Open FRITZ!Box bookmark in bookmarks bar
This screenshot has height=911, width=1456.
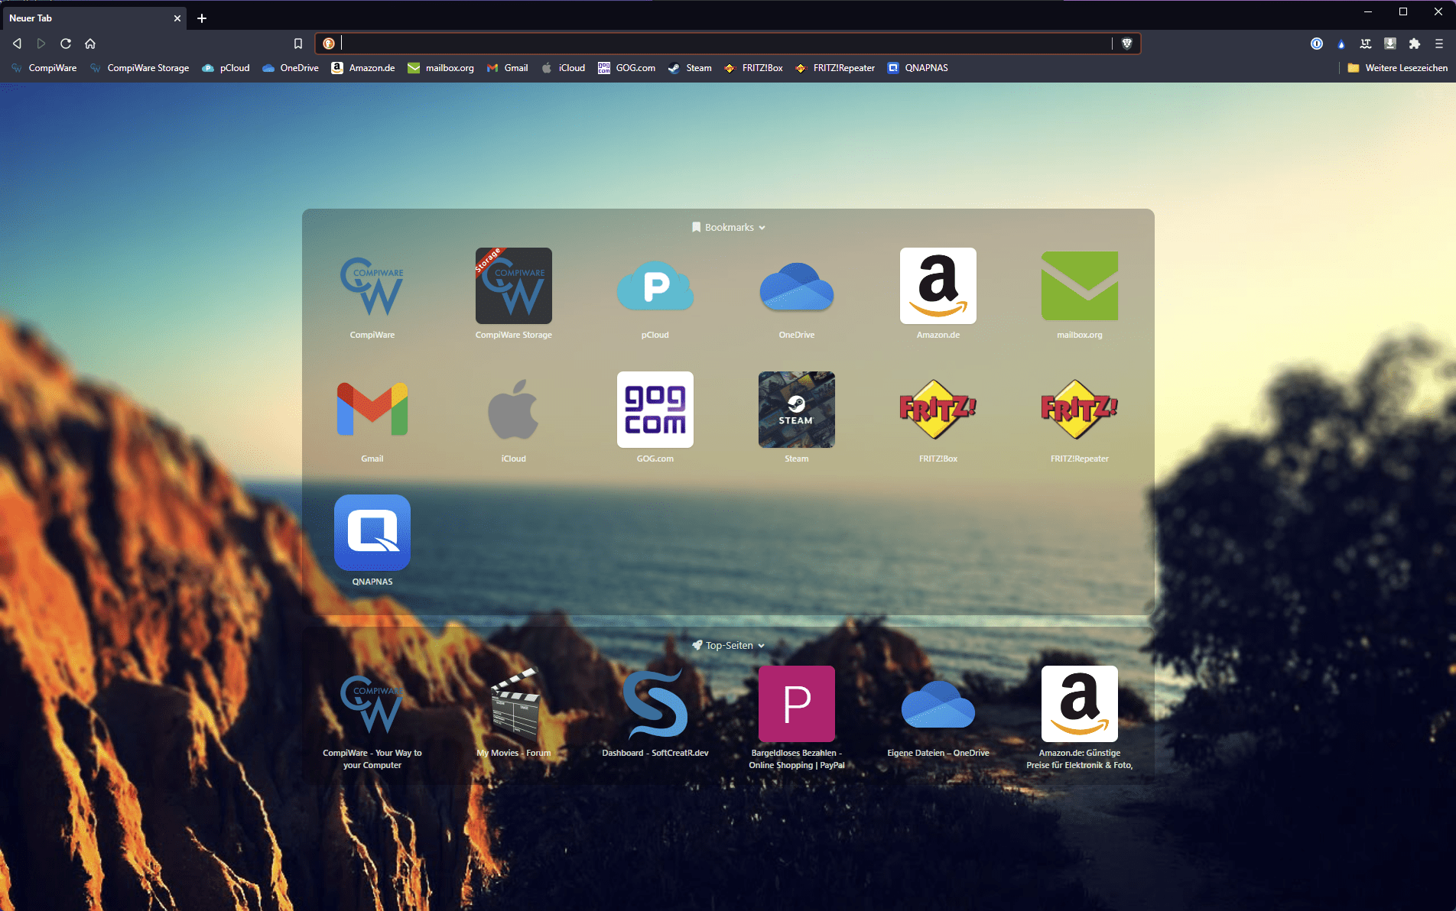tap(753, 68)
